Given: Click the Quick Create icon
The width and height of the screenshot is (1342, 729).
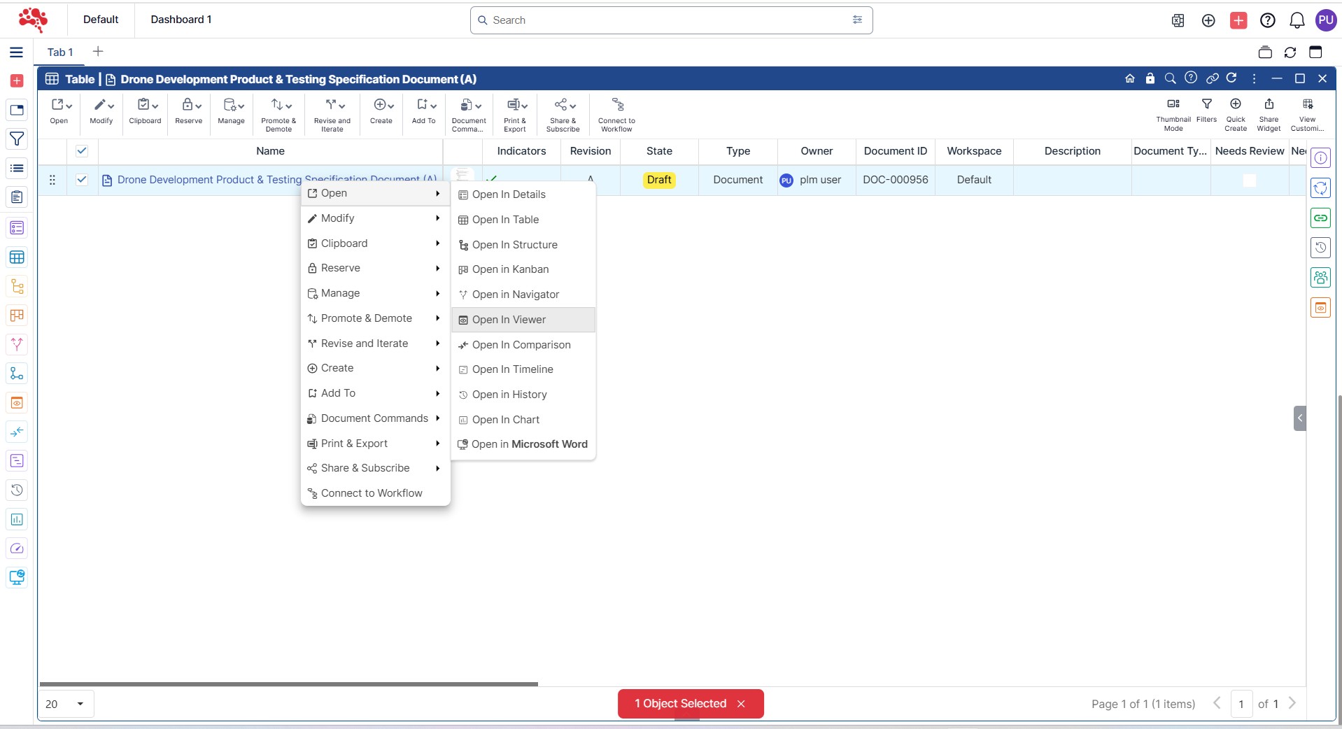Looking at the screenshot, I should (x=1236, y=105).
